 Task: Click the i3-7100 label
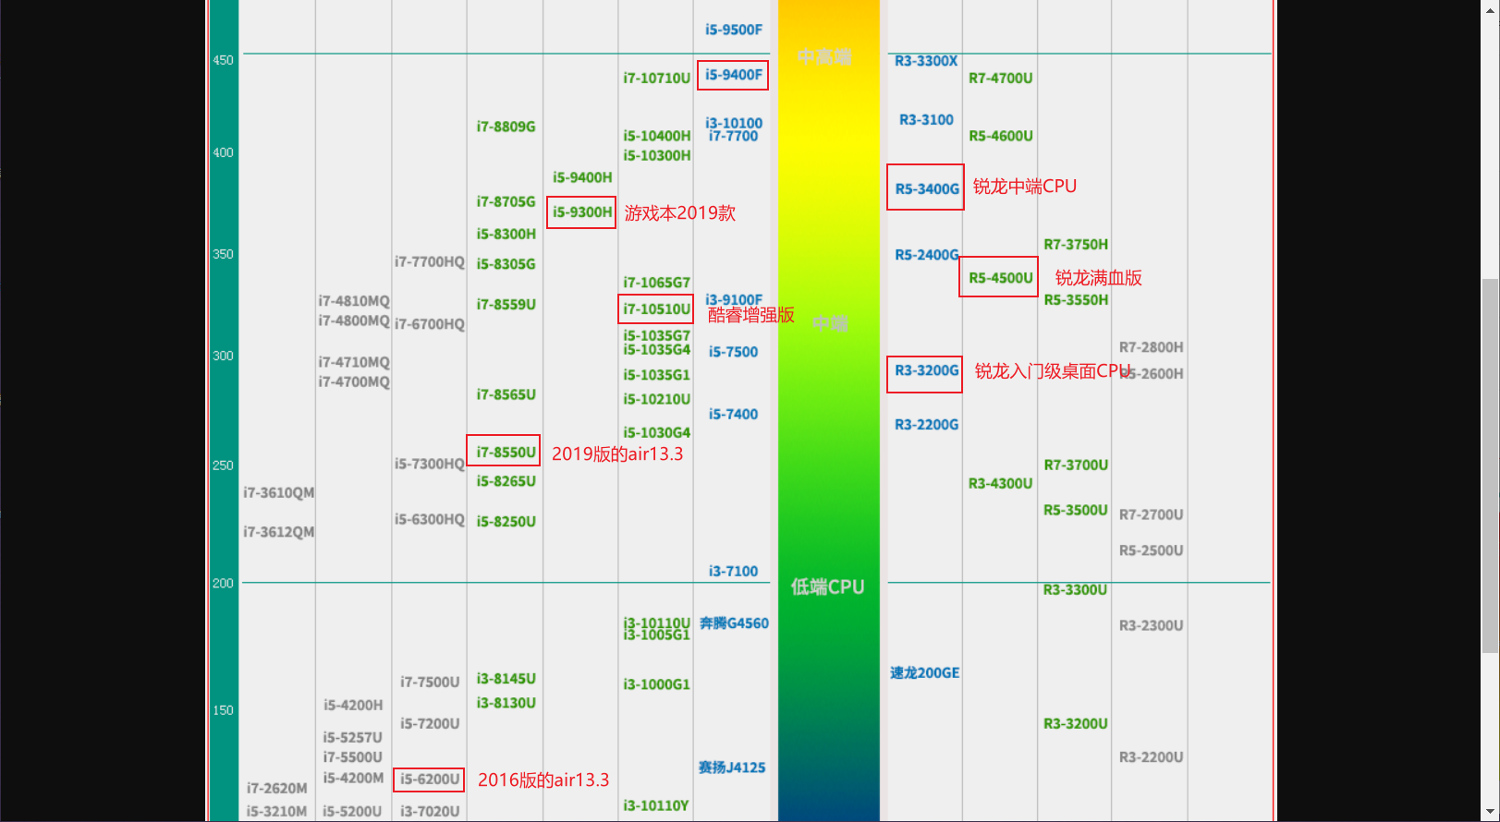click(734, 572)
